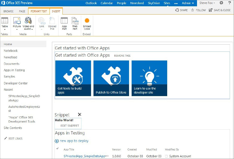Open Sites in the top bar
This screenshot has width=234, height=159.
click(167, 3)
